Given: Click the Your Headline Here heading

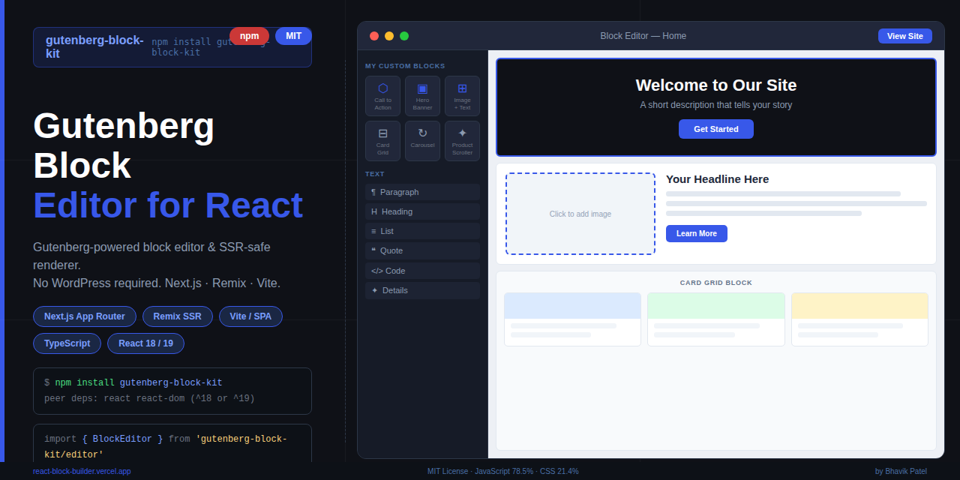Looking at the screenshot, I should pyautogui.click(x=718, y=179).
